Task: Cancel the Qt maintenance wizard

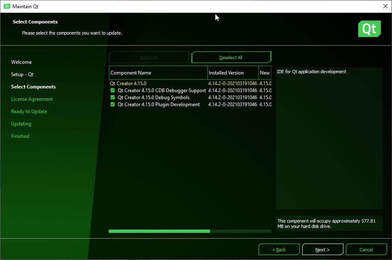Action: point(366,250)
